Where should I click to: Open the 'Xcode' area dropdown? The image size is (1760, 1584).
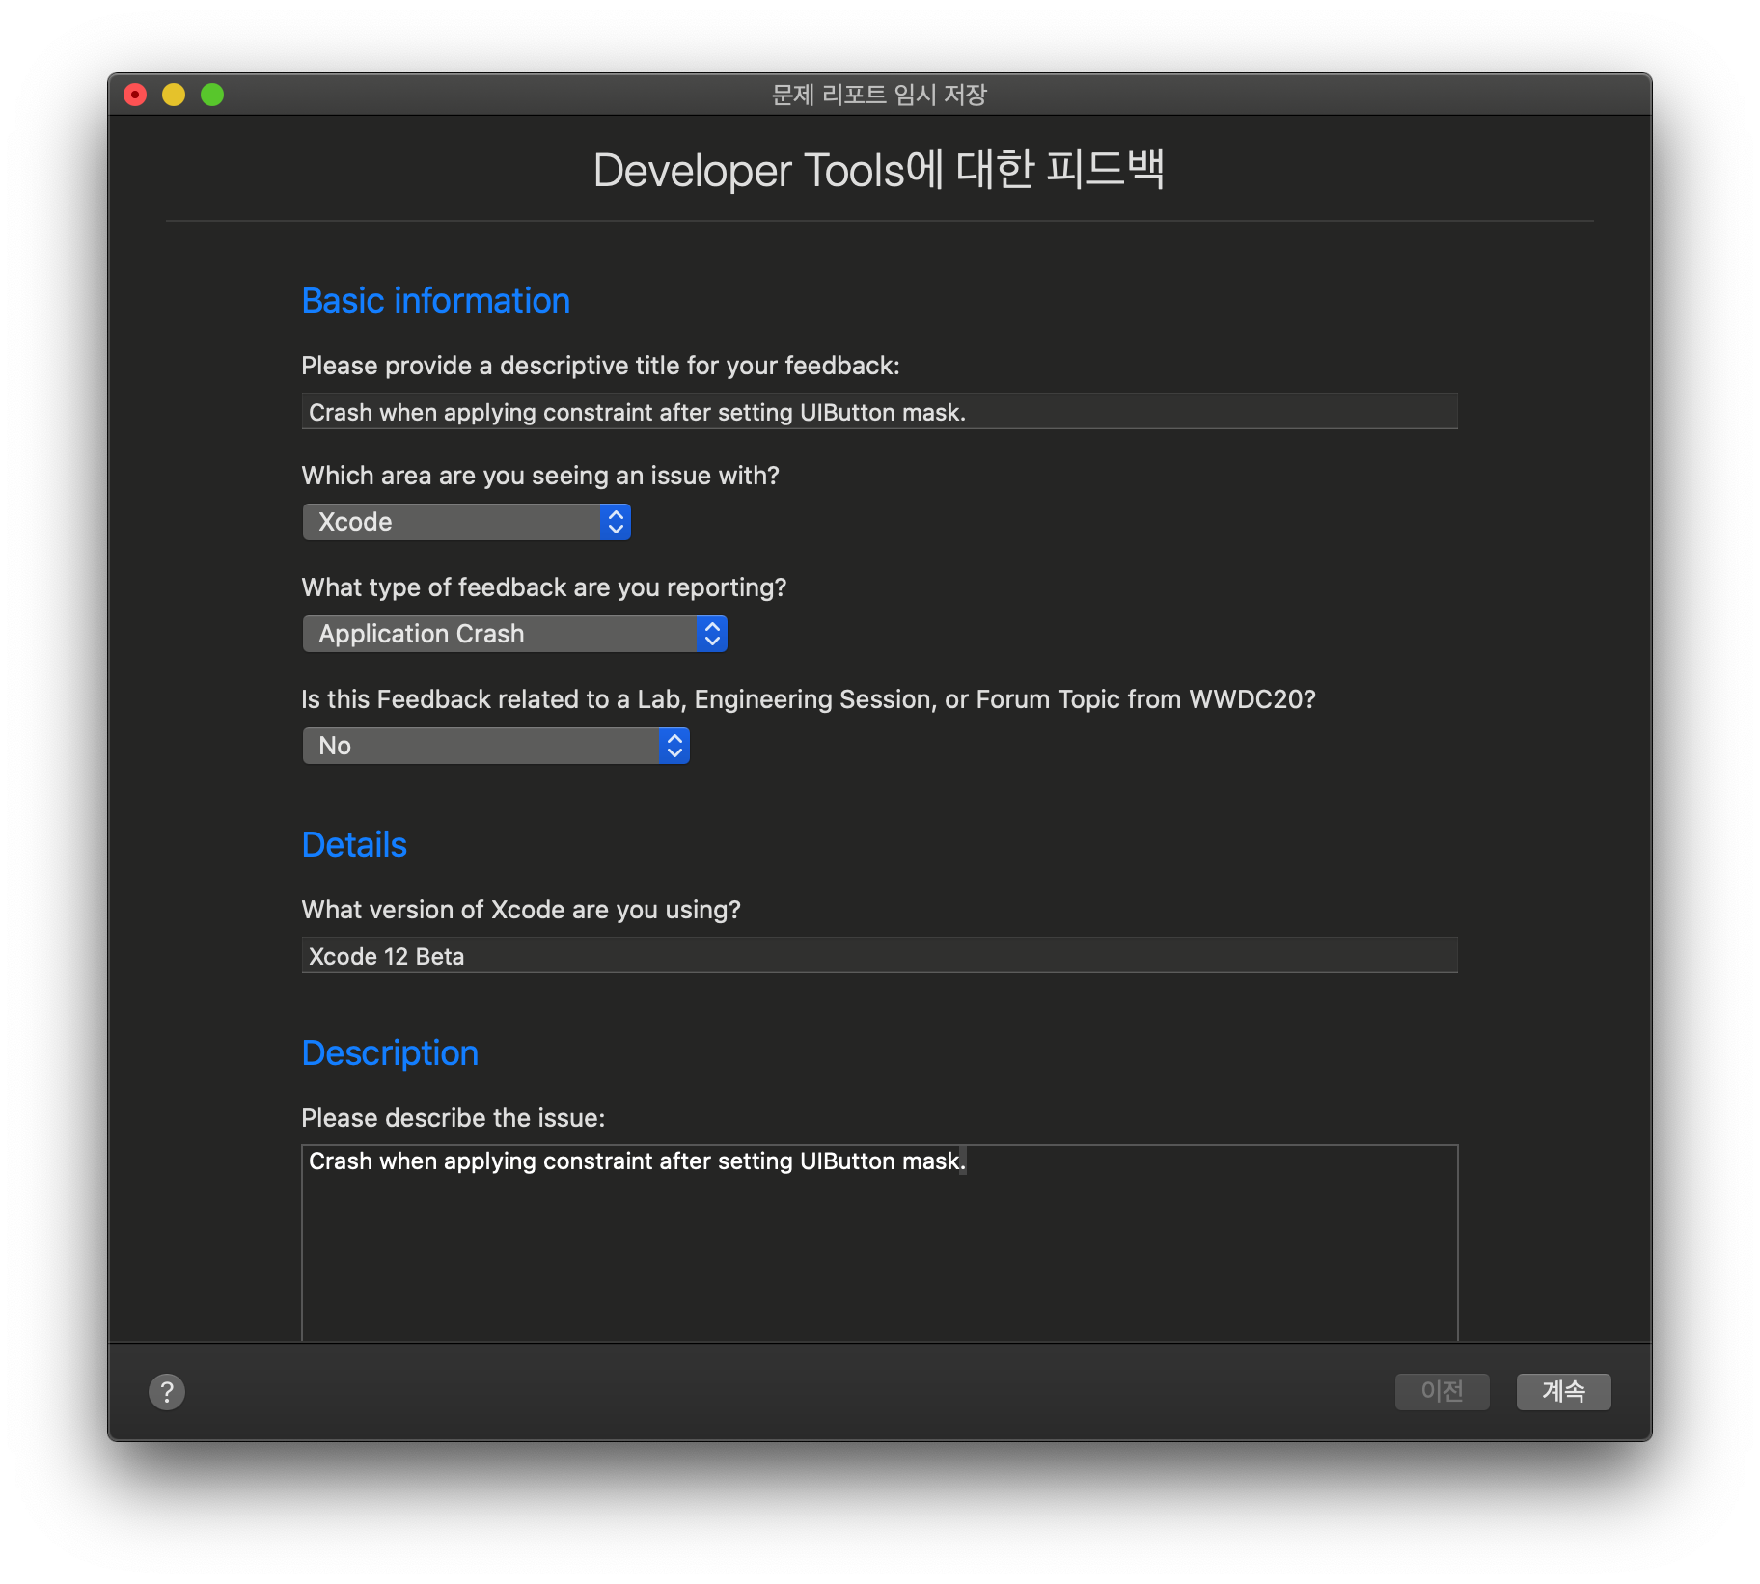point(466,522)
